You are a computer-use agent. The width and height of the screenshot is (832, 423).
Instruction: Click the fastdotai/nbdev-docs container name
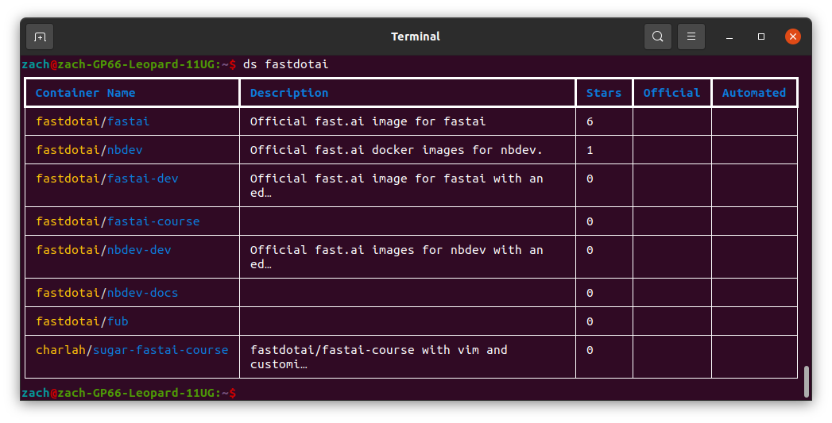click(x=106, y=293)
